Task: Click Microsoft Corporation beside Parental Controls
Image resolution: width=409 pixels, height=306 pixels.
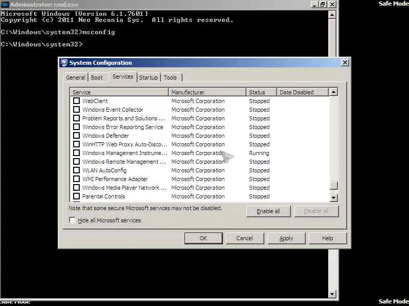Action: point(198,196)
